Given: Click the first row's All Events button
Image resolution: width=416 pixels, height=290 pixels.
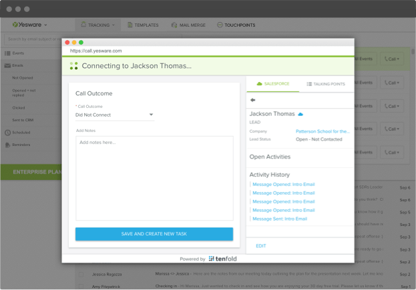Looking at the screenshot, I should click(x=365, y=59).
